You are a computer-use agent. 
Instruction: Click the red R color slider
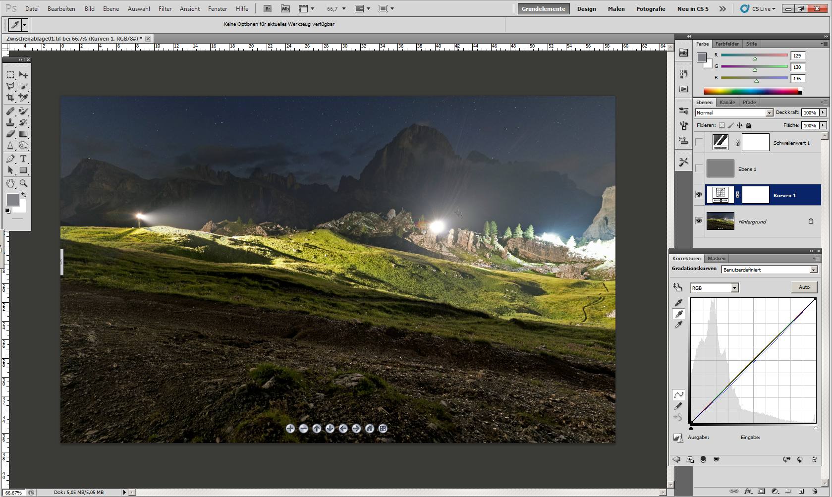[x=754, y=55]
